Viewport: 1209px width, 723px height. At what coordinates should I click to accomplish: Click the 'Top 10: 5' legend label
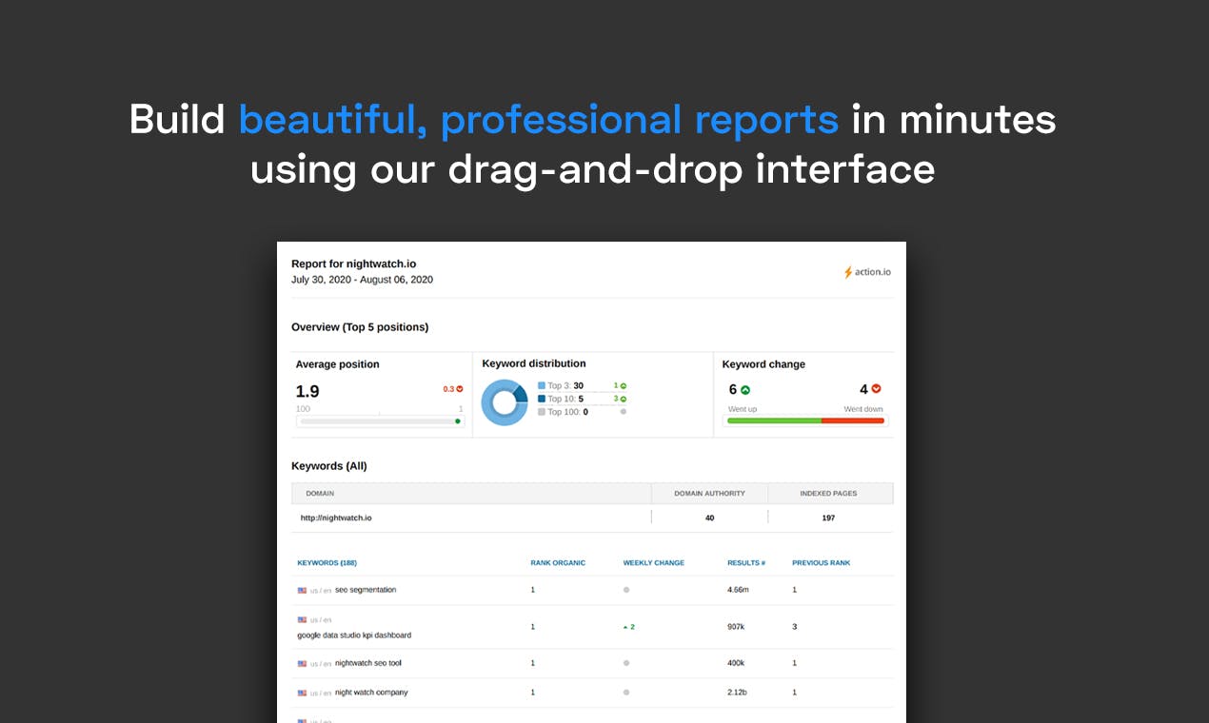pos(565,400)
